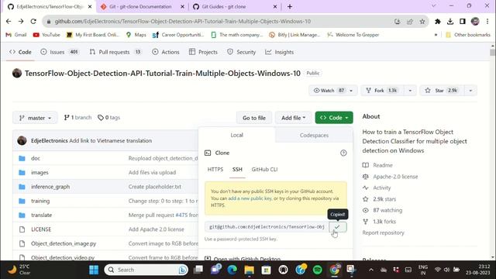496x279 pixels.
Task: Open the YouTube bookmark
Action: (46, 35)
